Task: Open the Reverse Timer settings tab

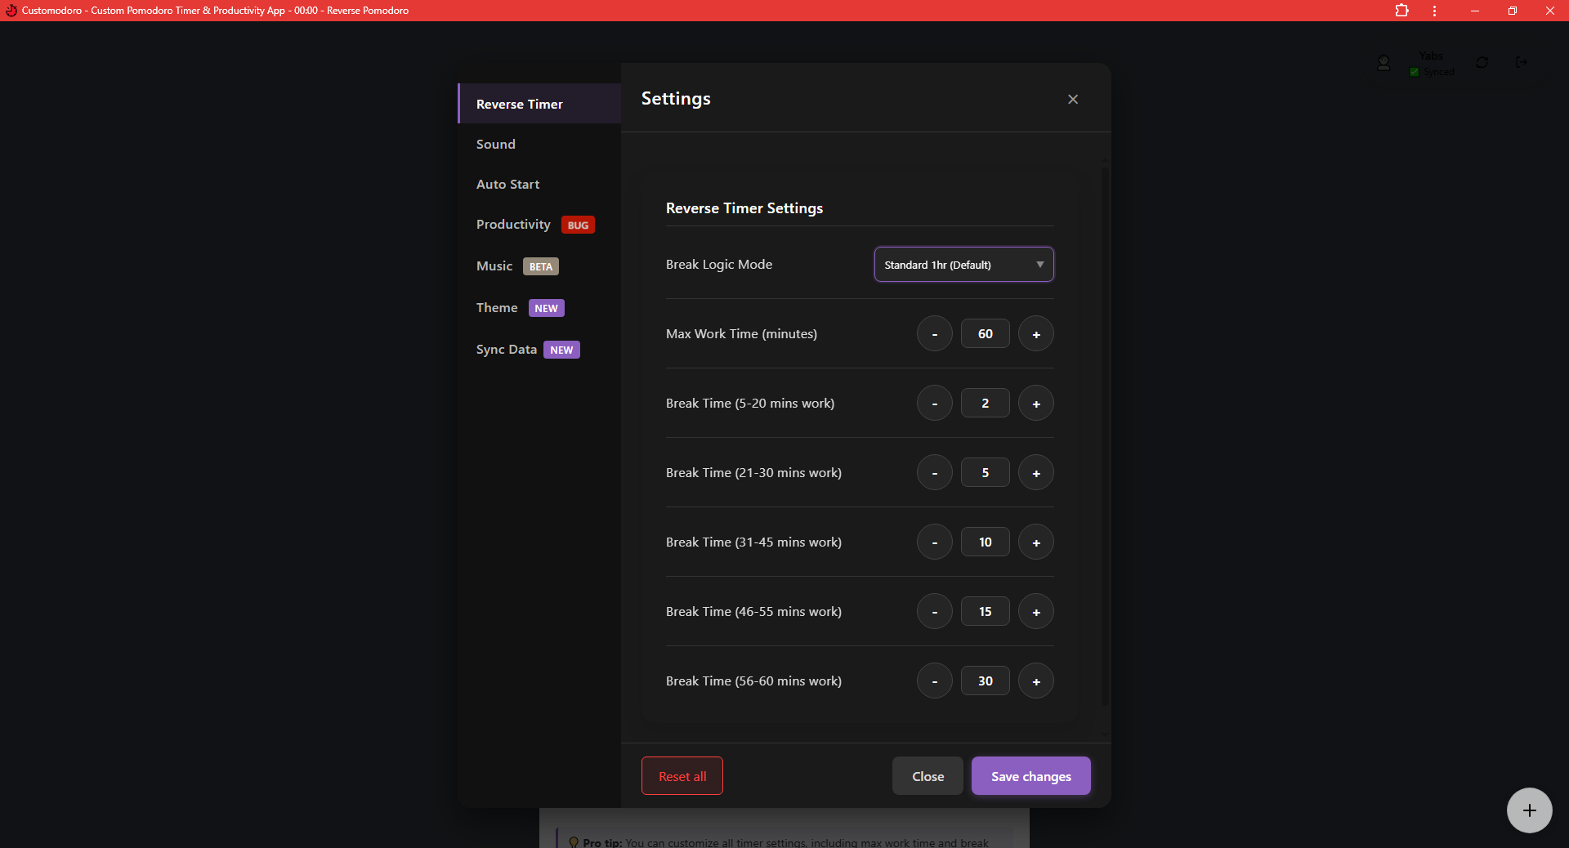Action: [x=539, y=104]
